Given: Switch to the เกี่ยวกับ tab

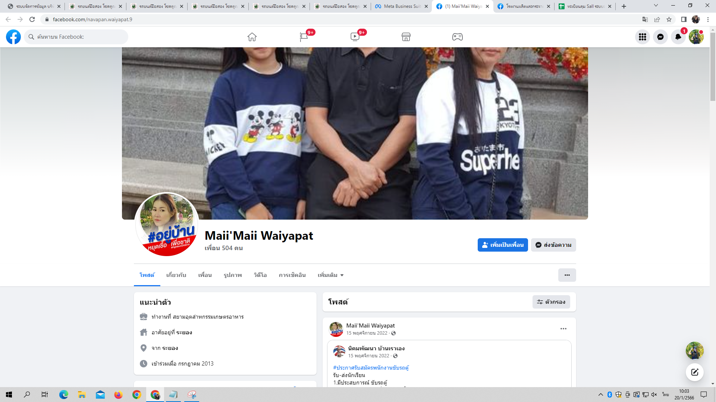Looking at the screenshot, I should coord(176,275).
